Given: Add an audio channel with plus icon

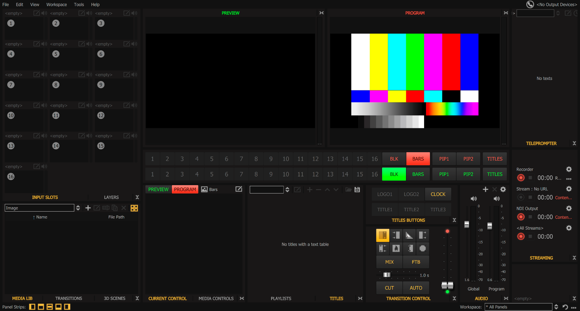Looking at the screenshot, I should click(485, 189).
